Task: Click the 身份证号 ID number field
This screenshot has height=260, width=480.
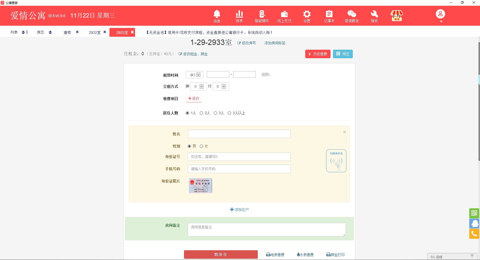Action: point(239,157)
